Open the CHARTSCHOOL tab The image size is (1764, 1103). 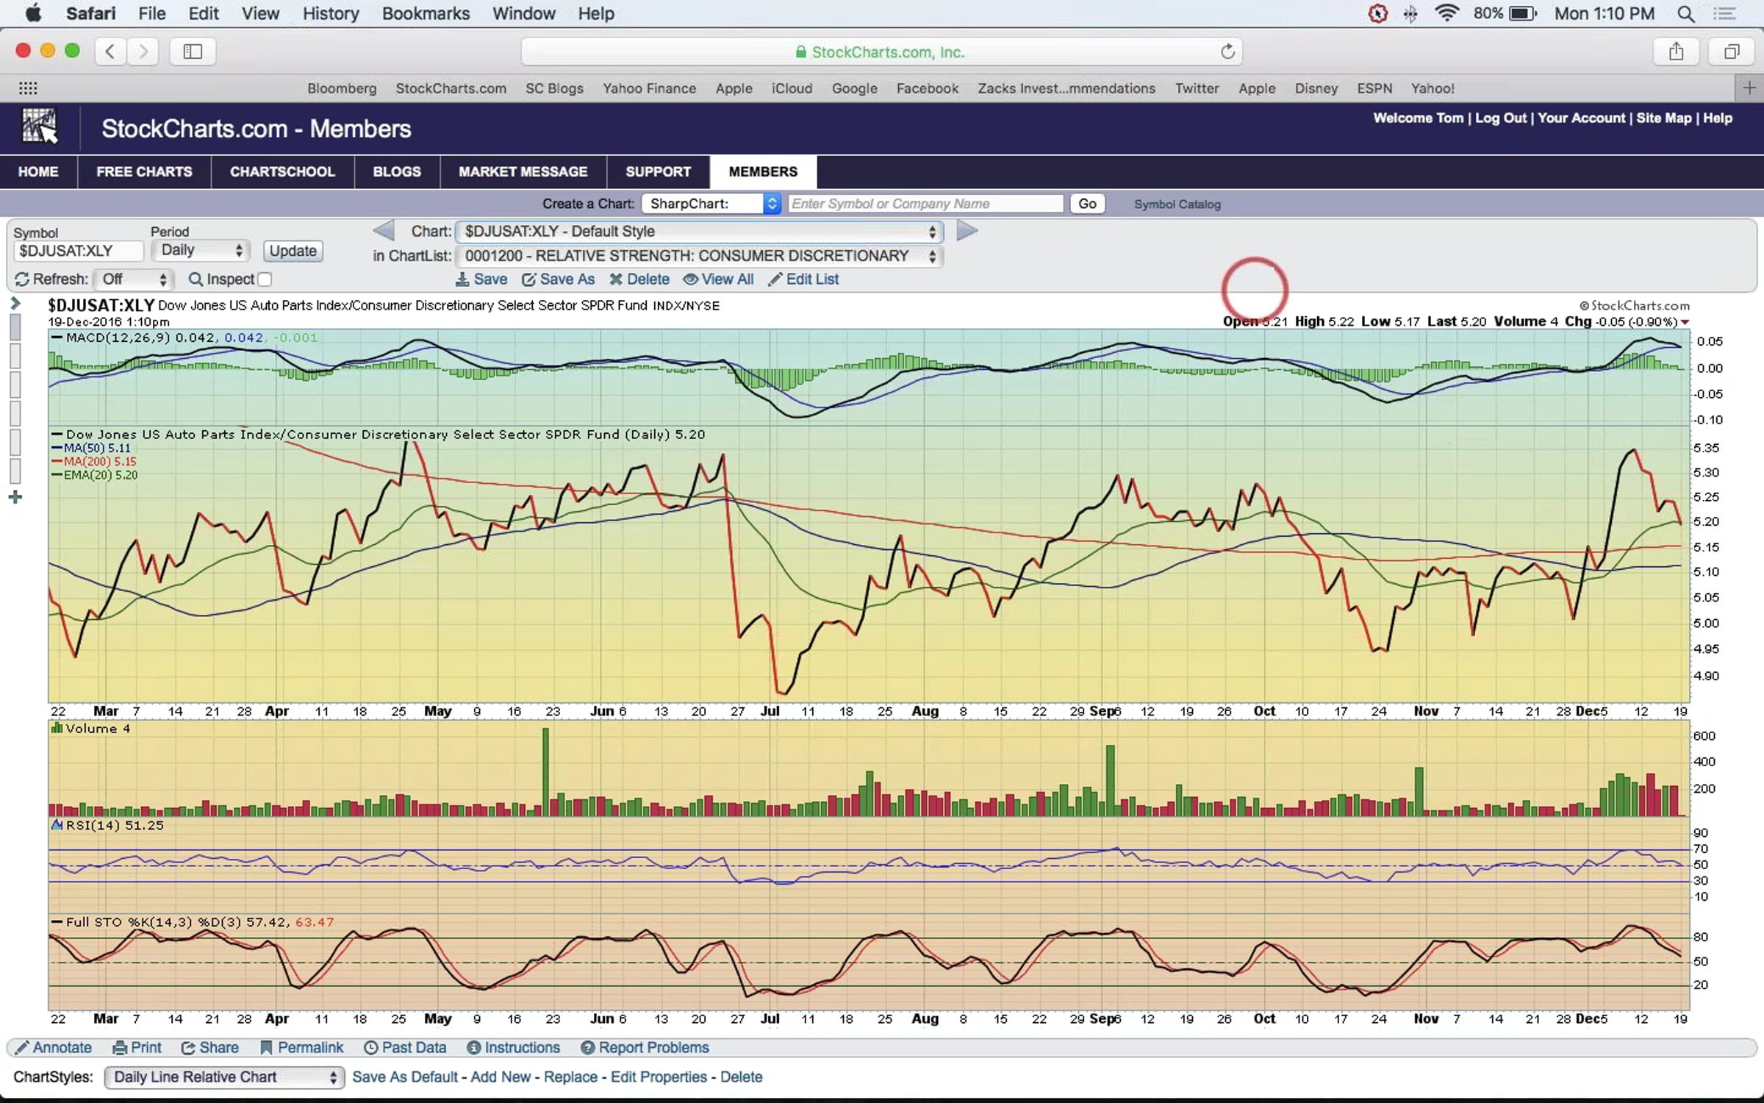pos(282,171)
